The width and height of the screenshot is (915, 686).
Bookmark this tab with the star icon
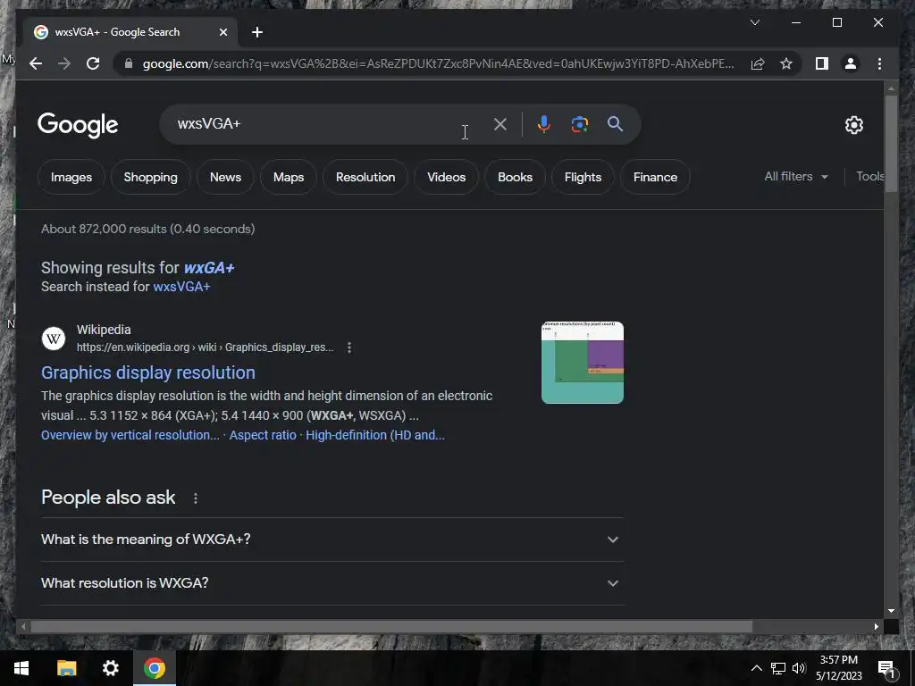click(786, 63)
